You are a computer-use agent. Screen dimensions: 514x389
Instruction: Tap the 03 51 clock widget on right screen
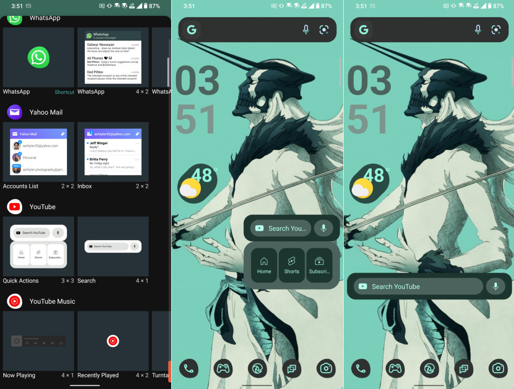pyautogui.click(x=370, y=99)
